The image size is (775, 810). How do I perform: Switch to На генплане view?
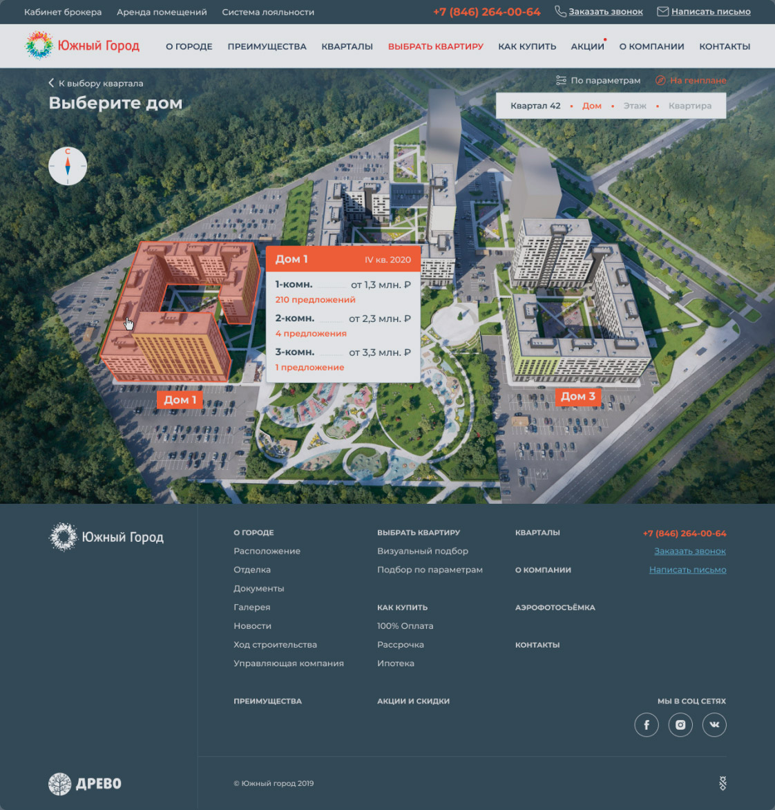pyautogui.click(x=691, y=81)
